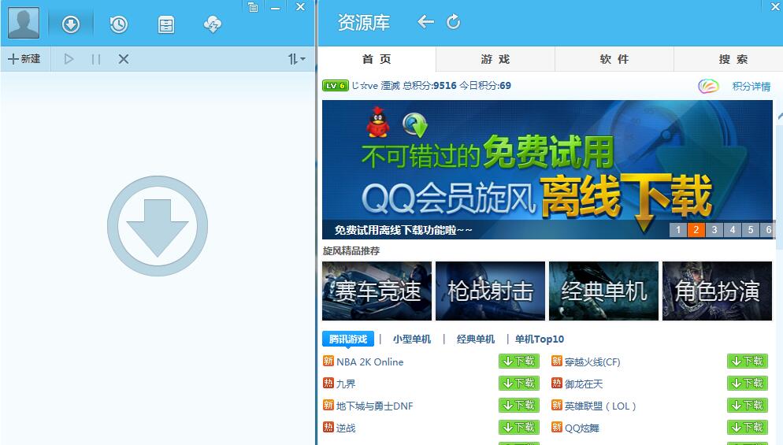Click the 新 badge beside QQ炫舞
The width and height of the screenshot is (783, 445).
coord(557,427)
